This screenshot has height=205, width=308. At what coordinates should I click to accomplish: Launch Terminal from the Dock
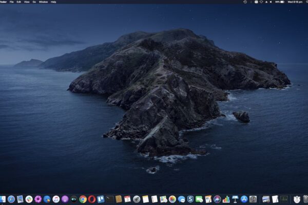click(110, 199)
